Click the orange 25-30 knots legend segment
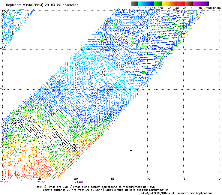The image size is (222, 195). click(173, 4)
